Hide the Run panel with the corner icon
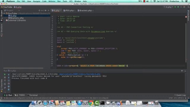This screenshot has width=190, height=107. coord(185,71)
